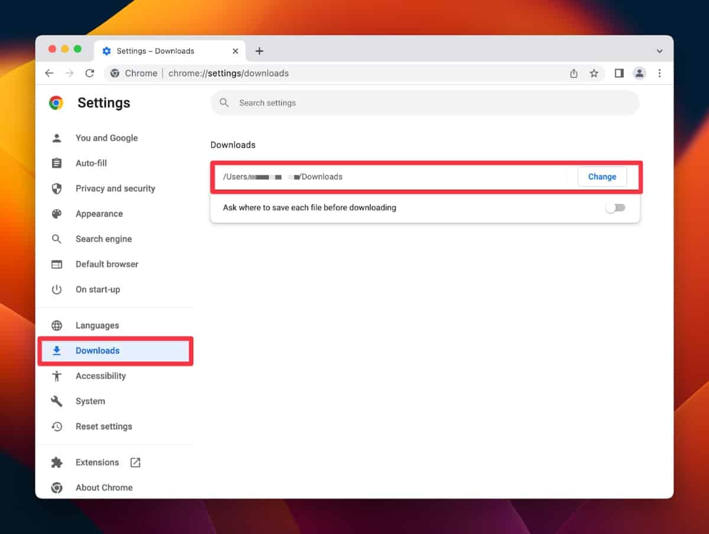Click the browser profile avatar icon

click(x=639, y=73)
